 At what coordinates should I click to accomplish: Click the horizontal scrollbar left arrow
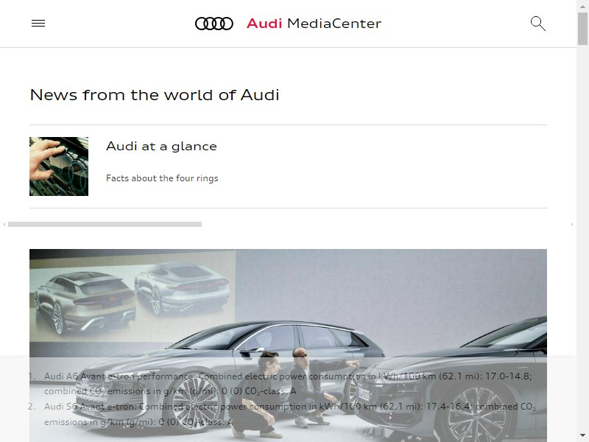4,225
